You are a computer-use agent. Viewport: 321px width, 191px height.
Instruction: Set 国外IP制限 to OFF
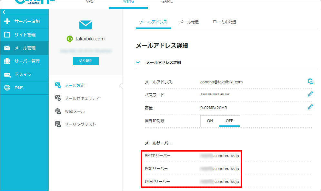click(229, 121)
